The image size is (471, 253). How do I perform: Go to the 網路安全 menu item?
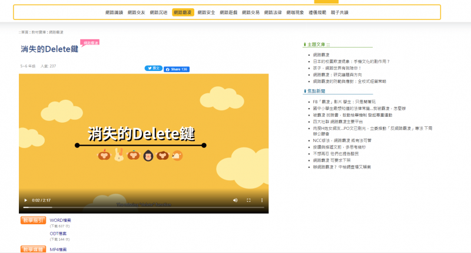tap(207, 12)
